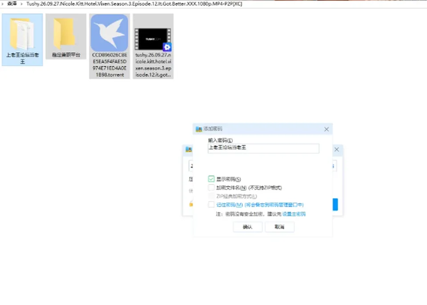Click the Tushy.26.09.27 folder path in the address bar

[x=134, y=4]
